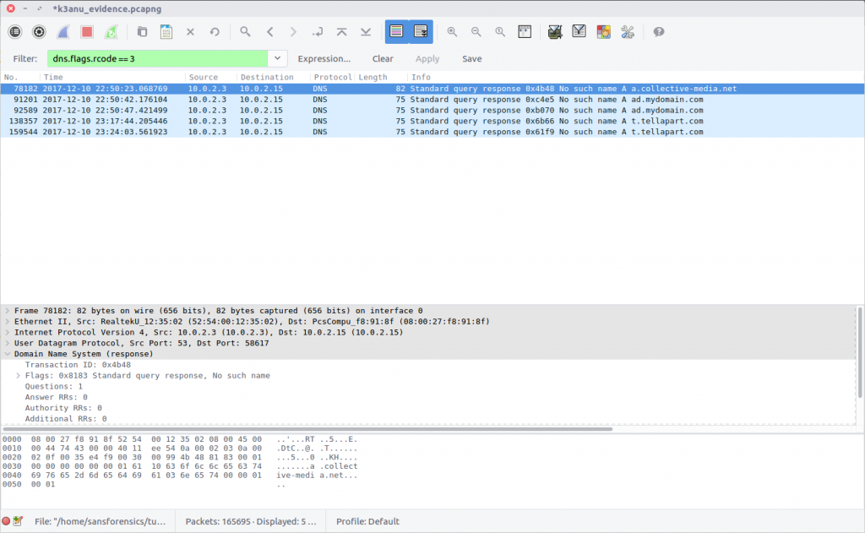Jump to the last packet
The width and height of the screenshot is (865, 533).
(x=366, y=32)
